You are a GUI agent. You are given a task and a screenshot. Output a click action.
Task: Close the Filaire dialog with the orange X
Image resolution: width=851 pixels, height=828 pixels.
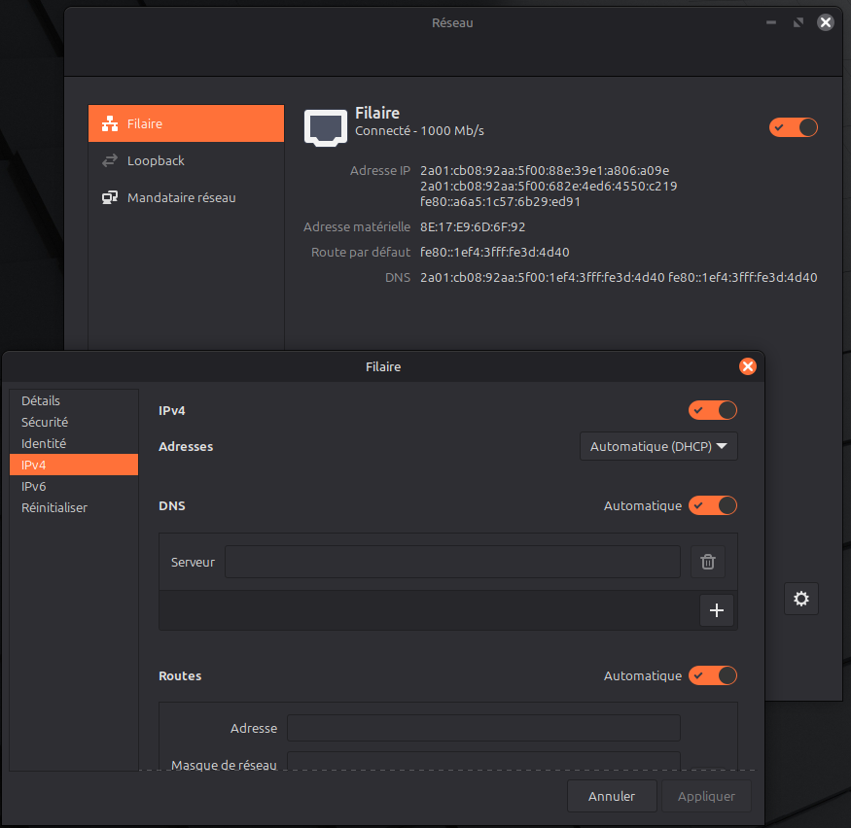[x=747, y=366]
